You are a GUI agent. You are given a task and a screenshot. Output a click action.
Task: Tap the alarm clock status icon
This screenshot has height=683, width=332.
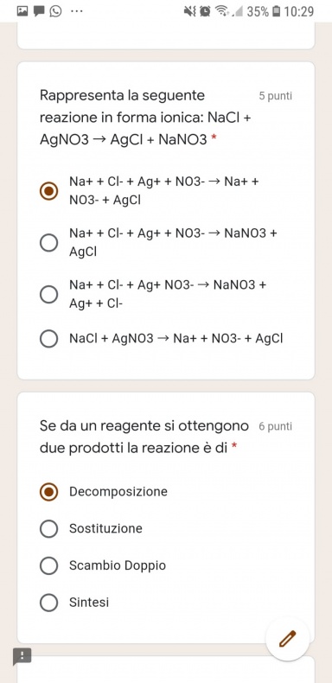click(205, 11)
